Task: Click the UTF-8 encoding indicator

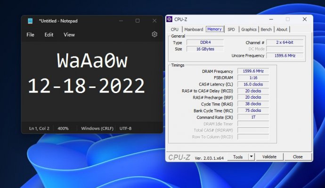Action: (125, 128)
